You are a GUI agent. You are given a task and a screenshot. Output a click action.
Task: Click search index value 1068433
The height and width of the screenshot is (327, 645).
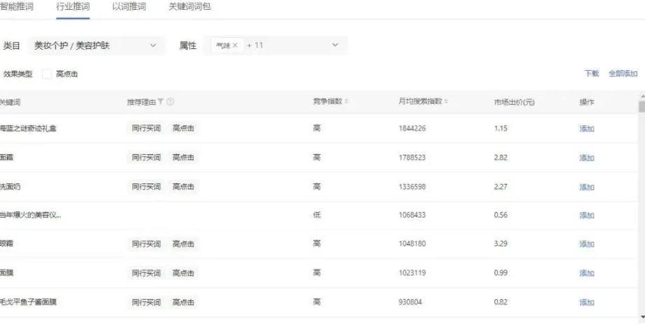[x=412, y=215]
